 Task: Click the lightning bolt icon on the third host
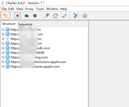coord(8,39)
